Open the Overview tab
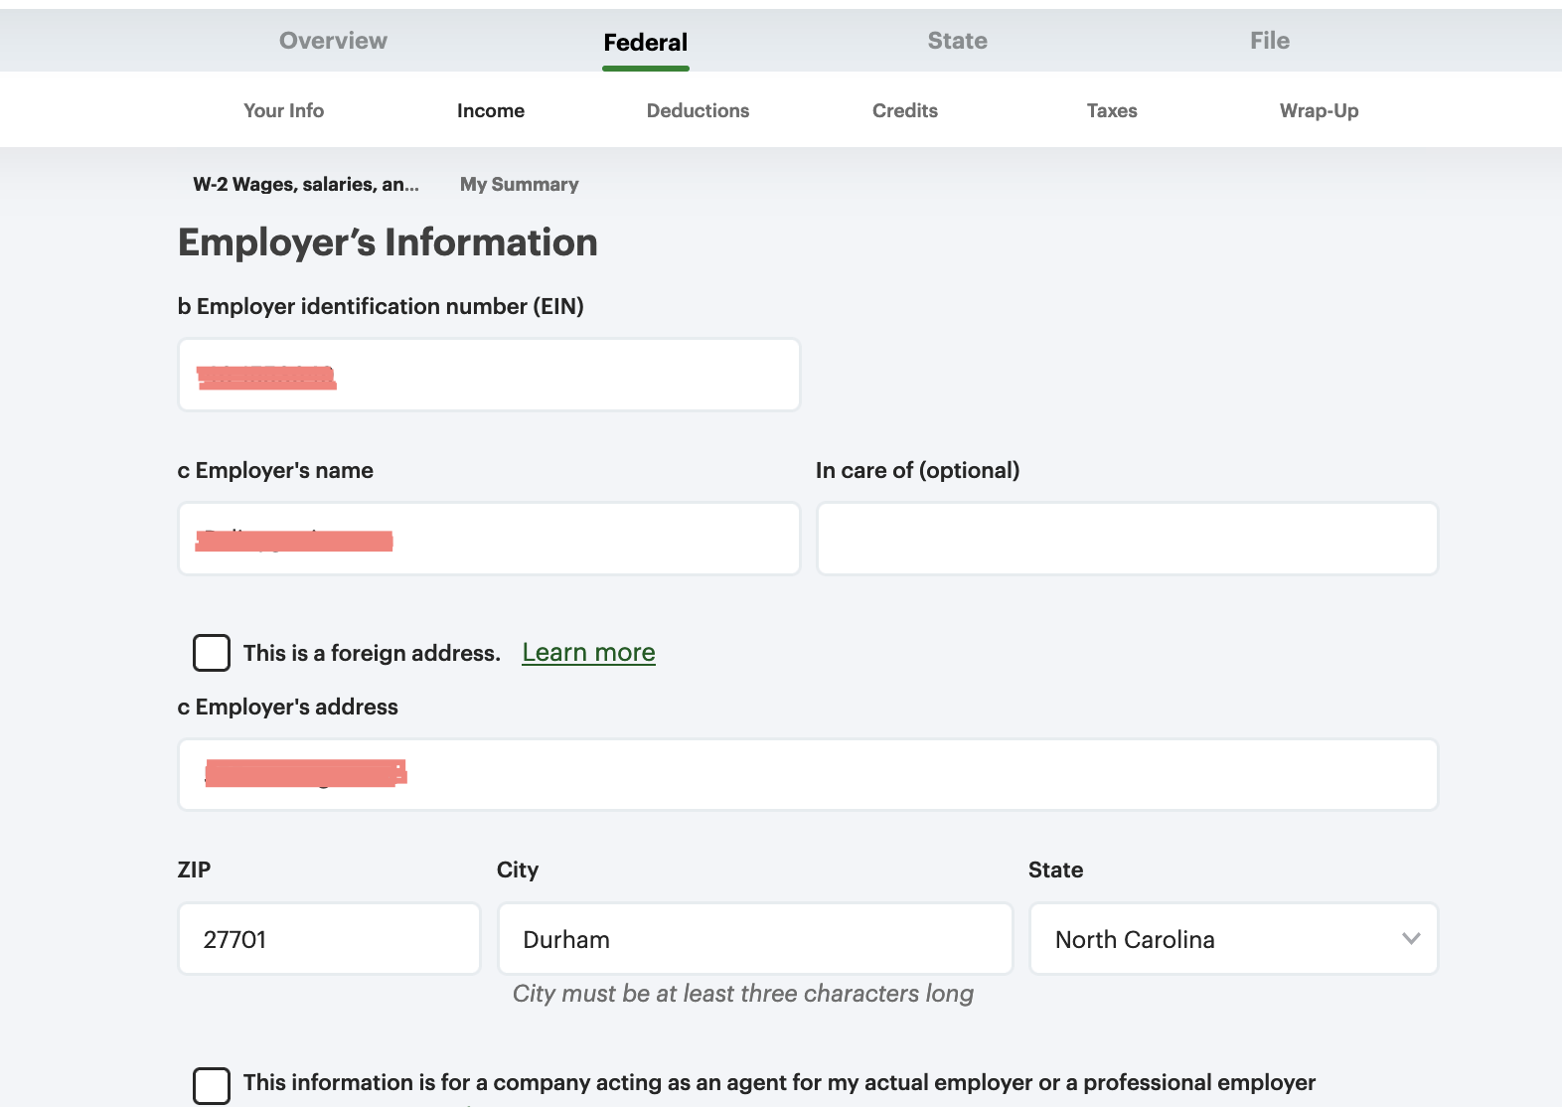Image resolution: width=1562 pixels, height=1107 pixels. pos(333,41)
